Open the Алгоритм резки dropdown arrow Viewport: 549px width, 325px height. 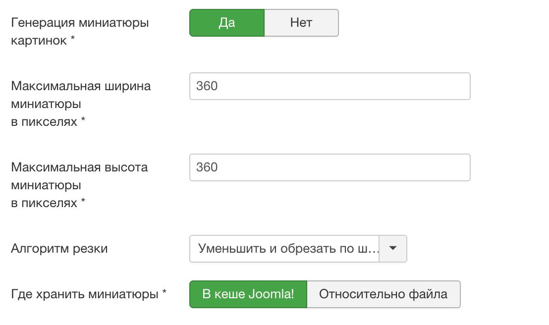(393, 248)
